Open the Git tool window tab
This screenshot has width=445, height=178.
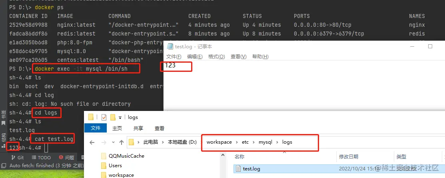click(17, 157)
